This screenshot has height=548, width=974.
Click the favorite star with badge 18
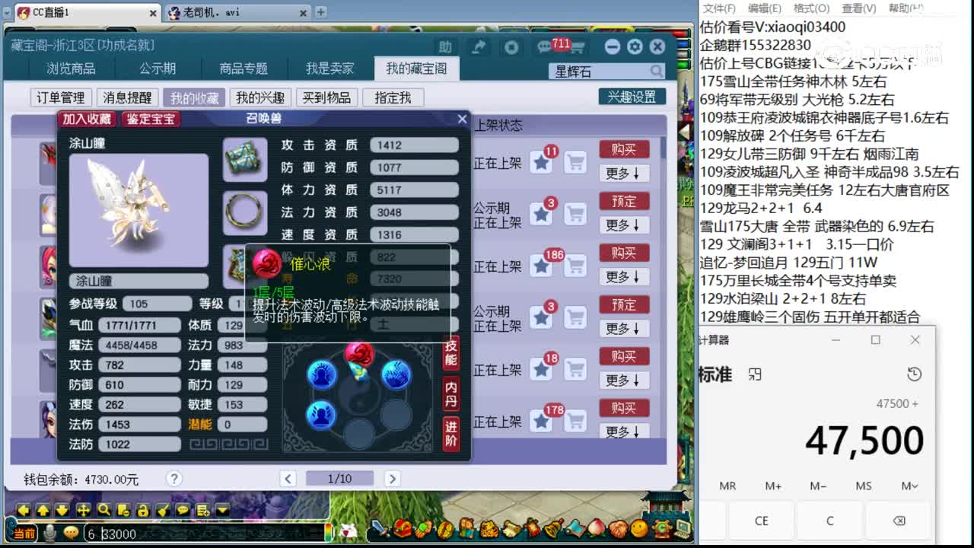click(541, 369)
